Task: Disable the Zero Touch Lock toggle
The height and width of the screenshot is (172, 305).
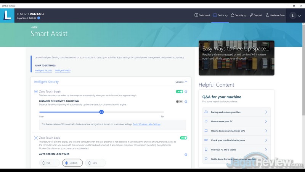Action: 183,138
